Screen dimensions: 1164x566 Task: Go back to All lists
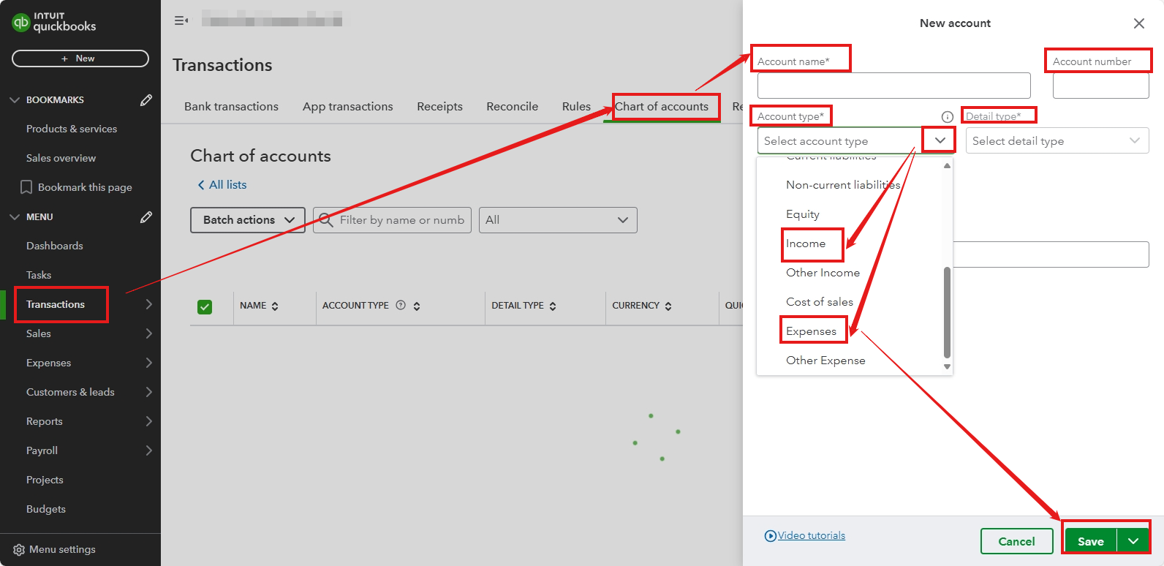pyautogui.click(x=222, y=185)
